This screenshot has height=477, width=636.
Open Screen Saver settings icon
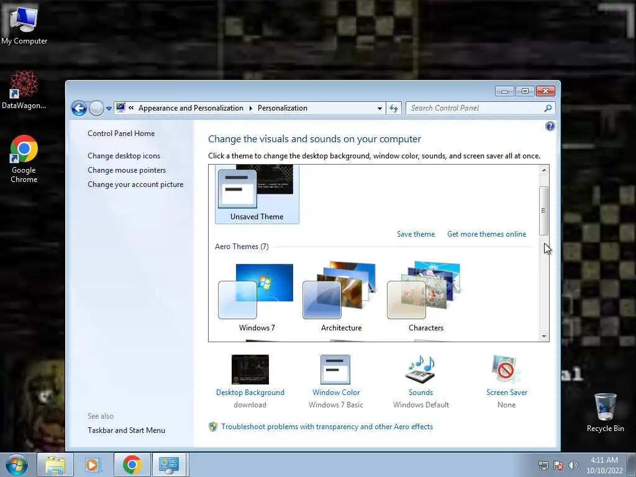point(506,370)
